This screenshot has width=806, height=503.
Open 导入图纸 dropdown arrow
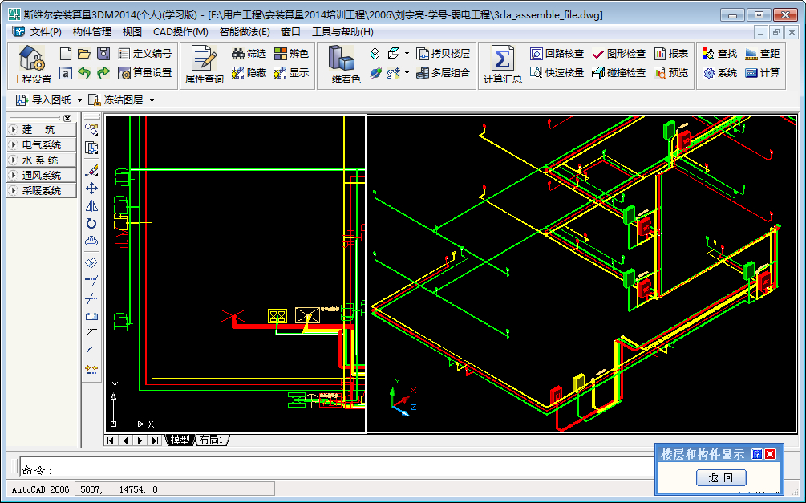pos(79,100)
